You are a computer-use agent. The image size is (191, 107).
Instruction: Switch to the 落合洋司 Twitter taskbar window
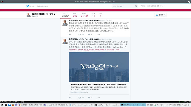pyautogui.click(x=133, y=105)
